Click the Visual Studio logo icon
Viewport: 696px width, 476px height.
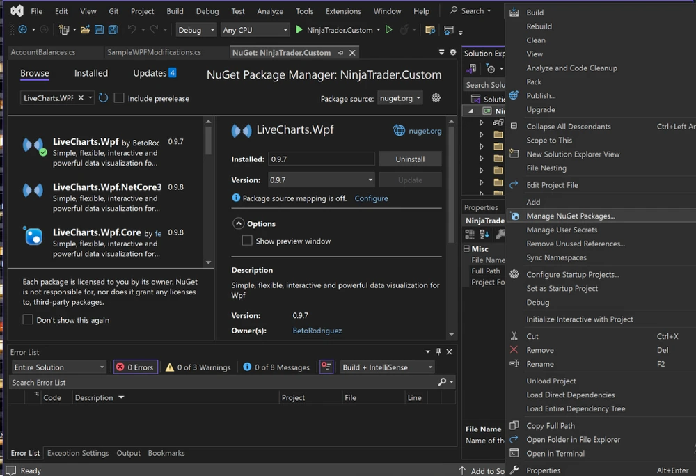pyautogui.click(x=17, y=10)
